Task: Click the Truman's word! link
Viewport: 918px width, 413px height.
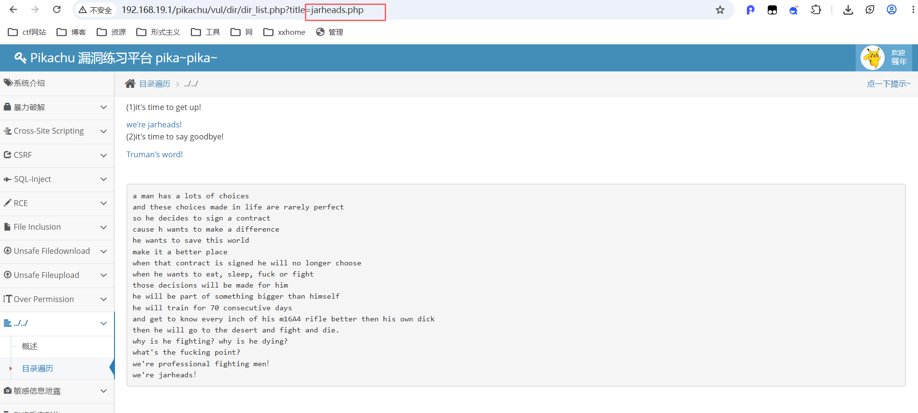Action: click(155, 154)
